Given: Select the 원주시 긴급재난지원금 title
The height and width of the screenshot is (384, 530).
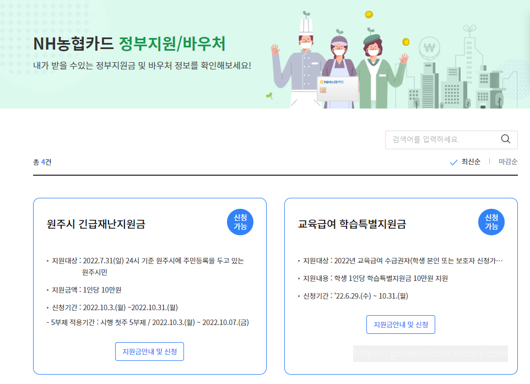Looking at the screenshot, I should coord(96,224).
